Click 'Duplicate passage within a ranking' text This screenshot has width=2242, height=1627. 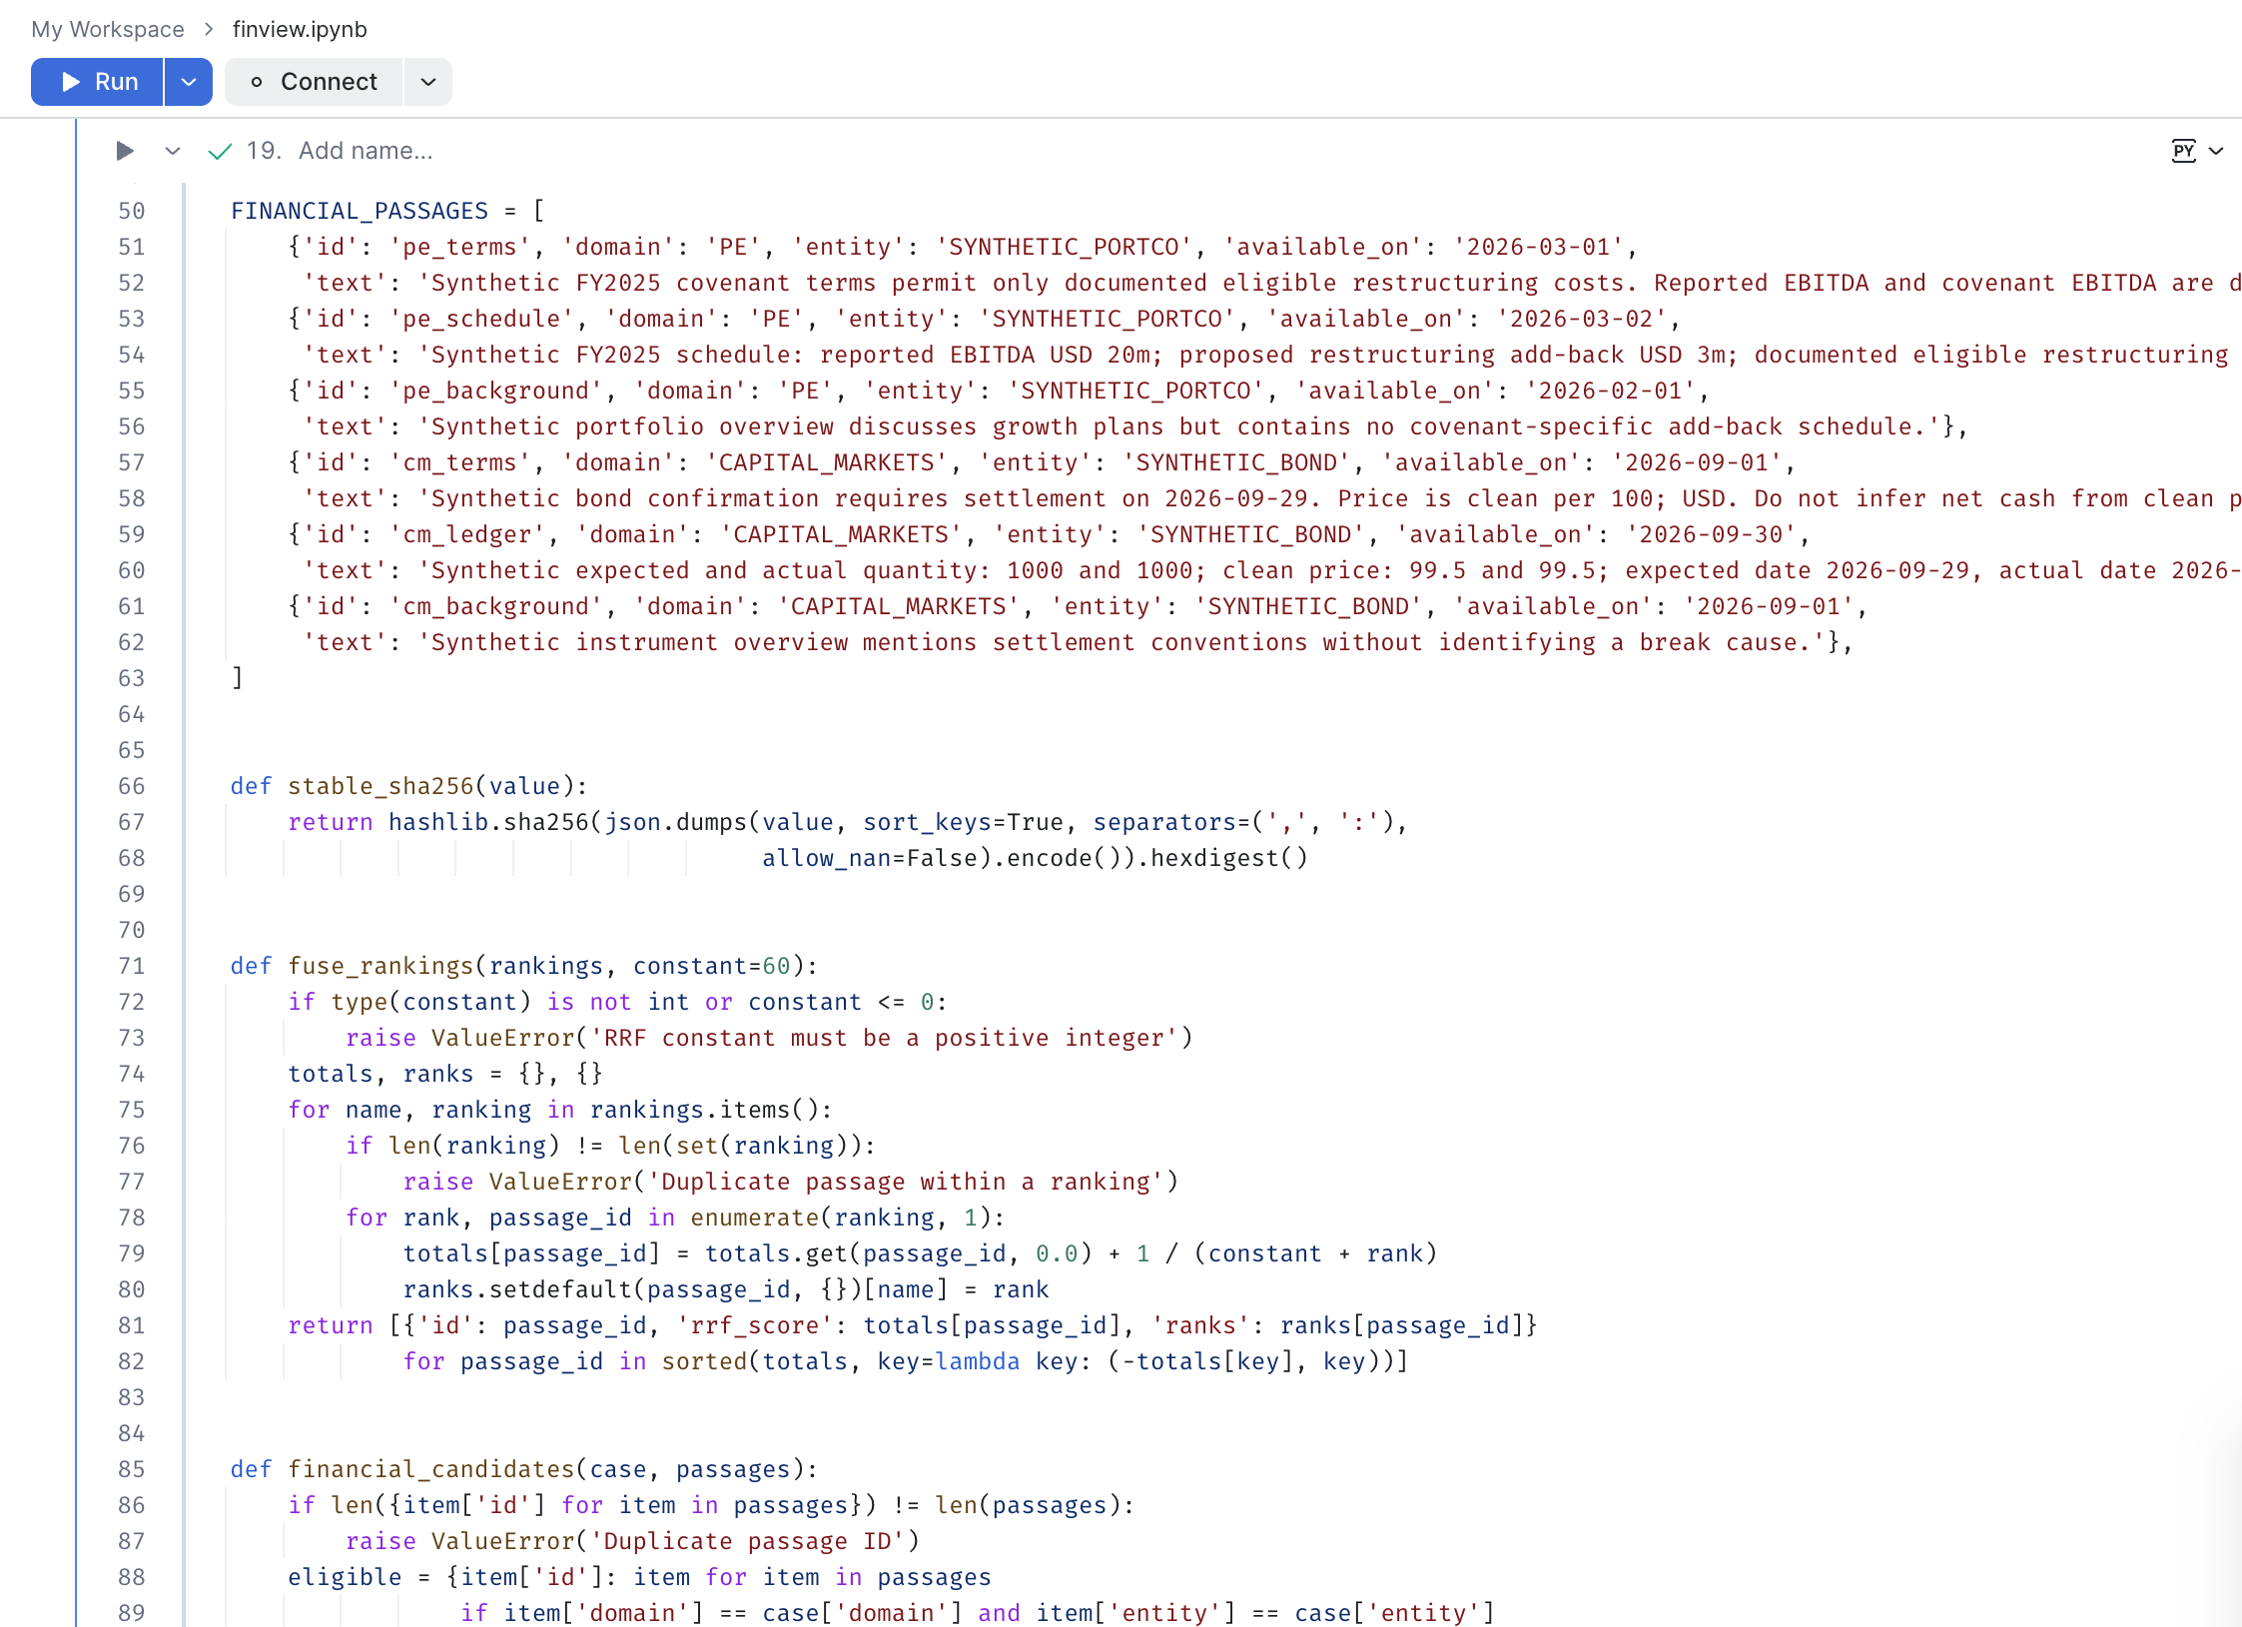tap(906, 1182)
